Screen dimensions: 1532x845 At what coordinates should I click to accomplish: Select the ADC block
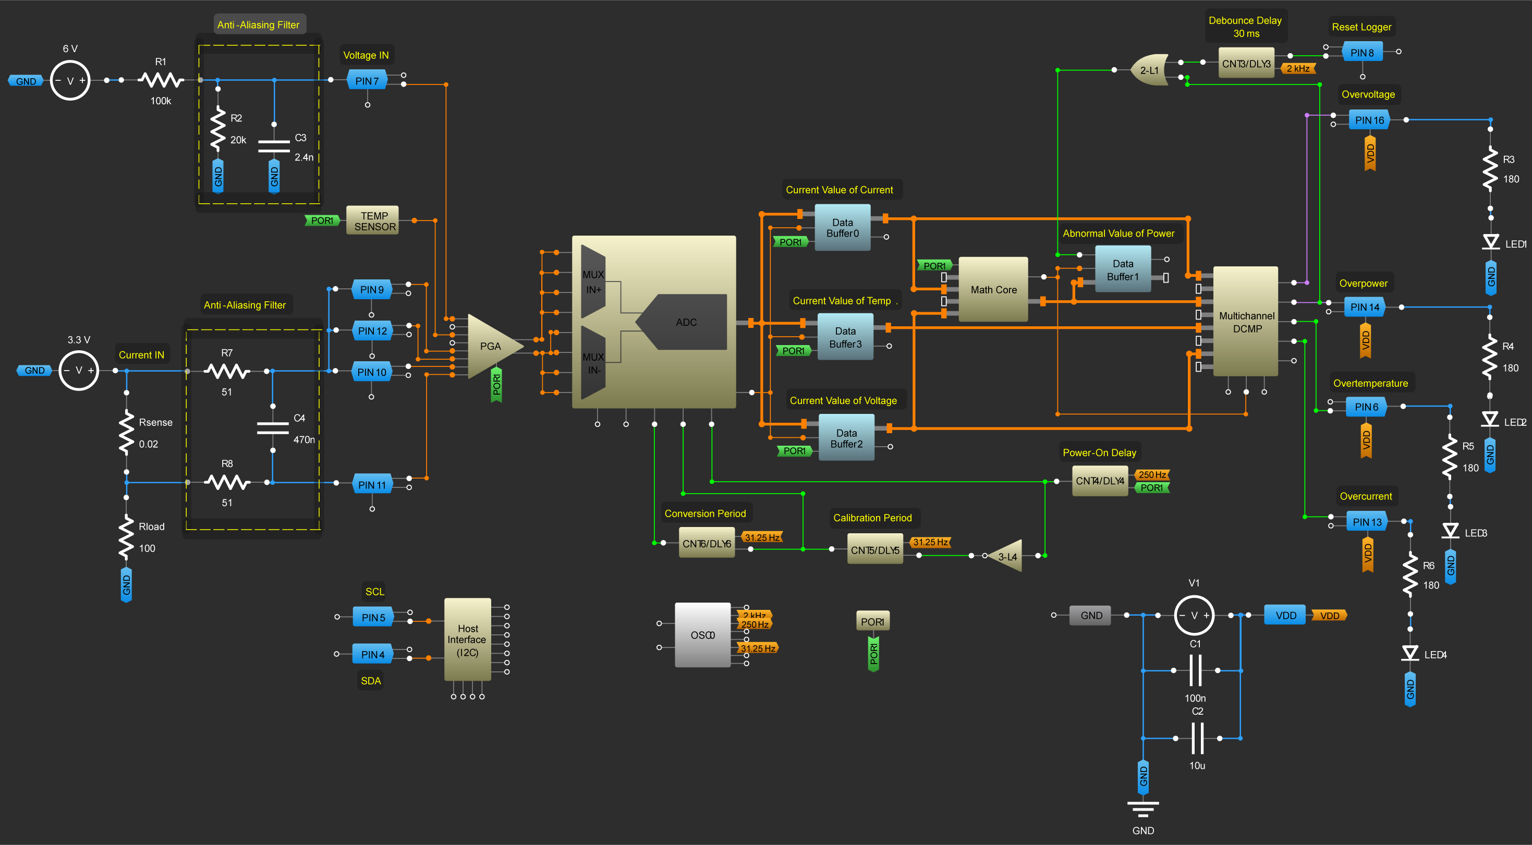coord(685,322)
